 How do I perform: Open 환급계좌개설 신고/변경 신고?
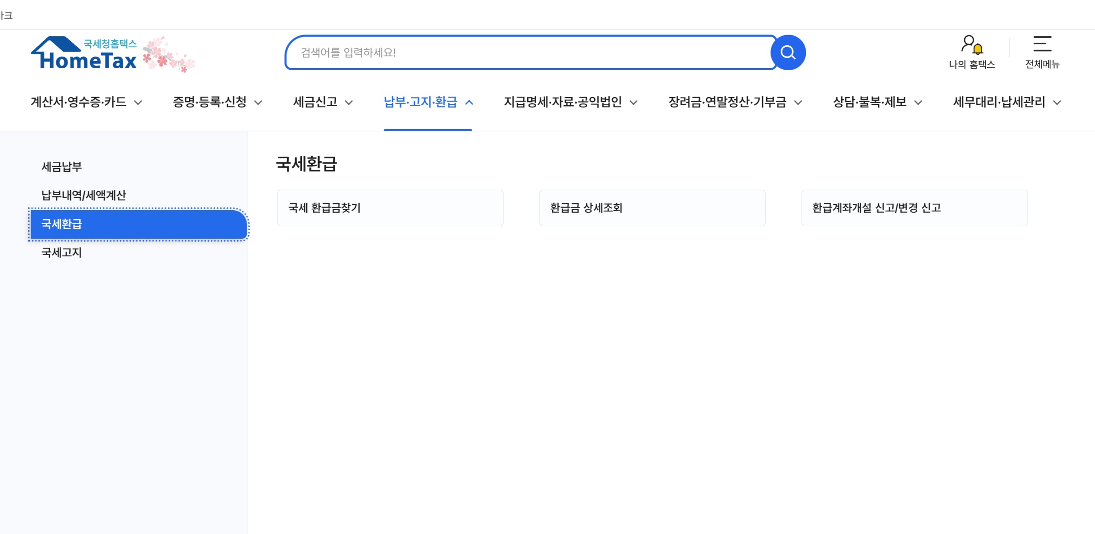(914, 208)
